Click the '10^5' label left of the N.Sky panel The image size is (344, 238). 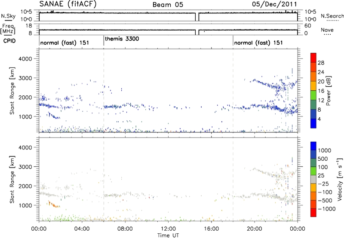[x=26, y=12]
